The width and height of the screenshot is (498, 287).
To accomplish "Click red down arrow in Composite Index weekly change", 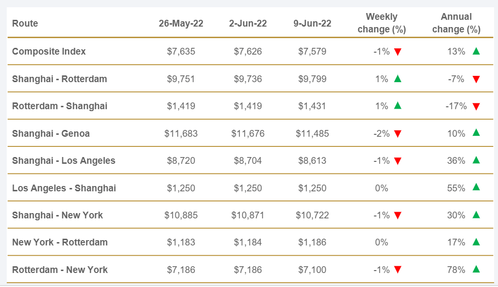I will click(x=397, y=52).
